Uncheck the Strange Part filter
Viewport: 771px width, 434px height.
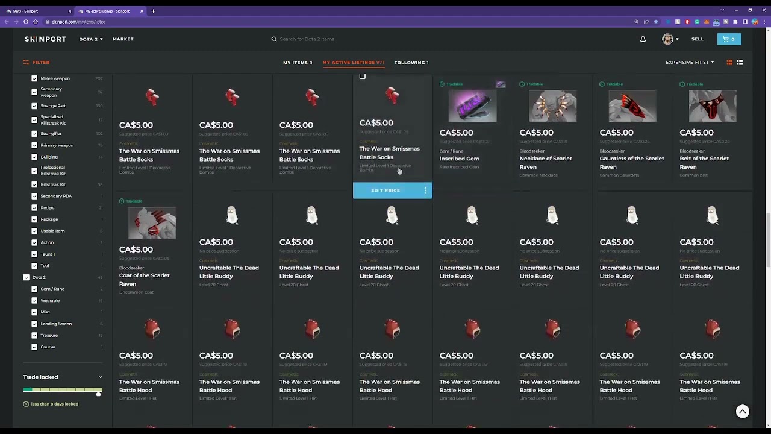(34, 106)
